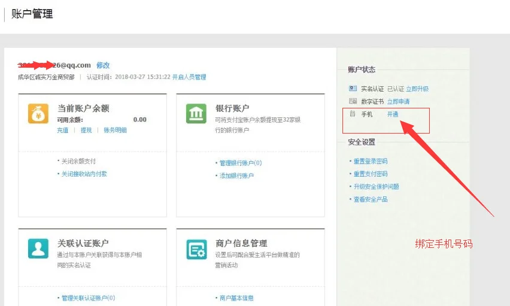
Task: Click the real-name verification ID icon
Action: coord(353,89)
